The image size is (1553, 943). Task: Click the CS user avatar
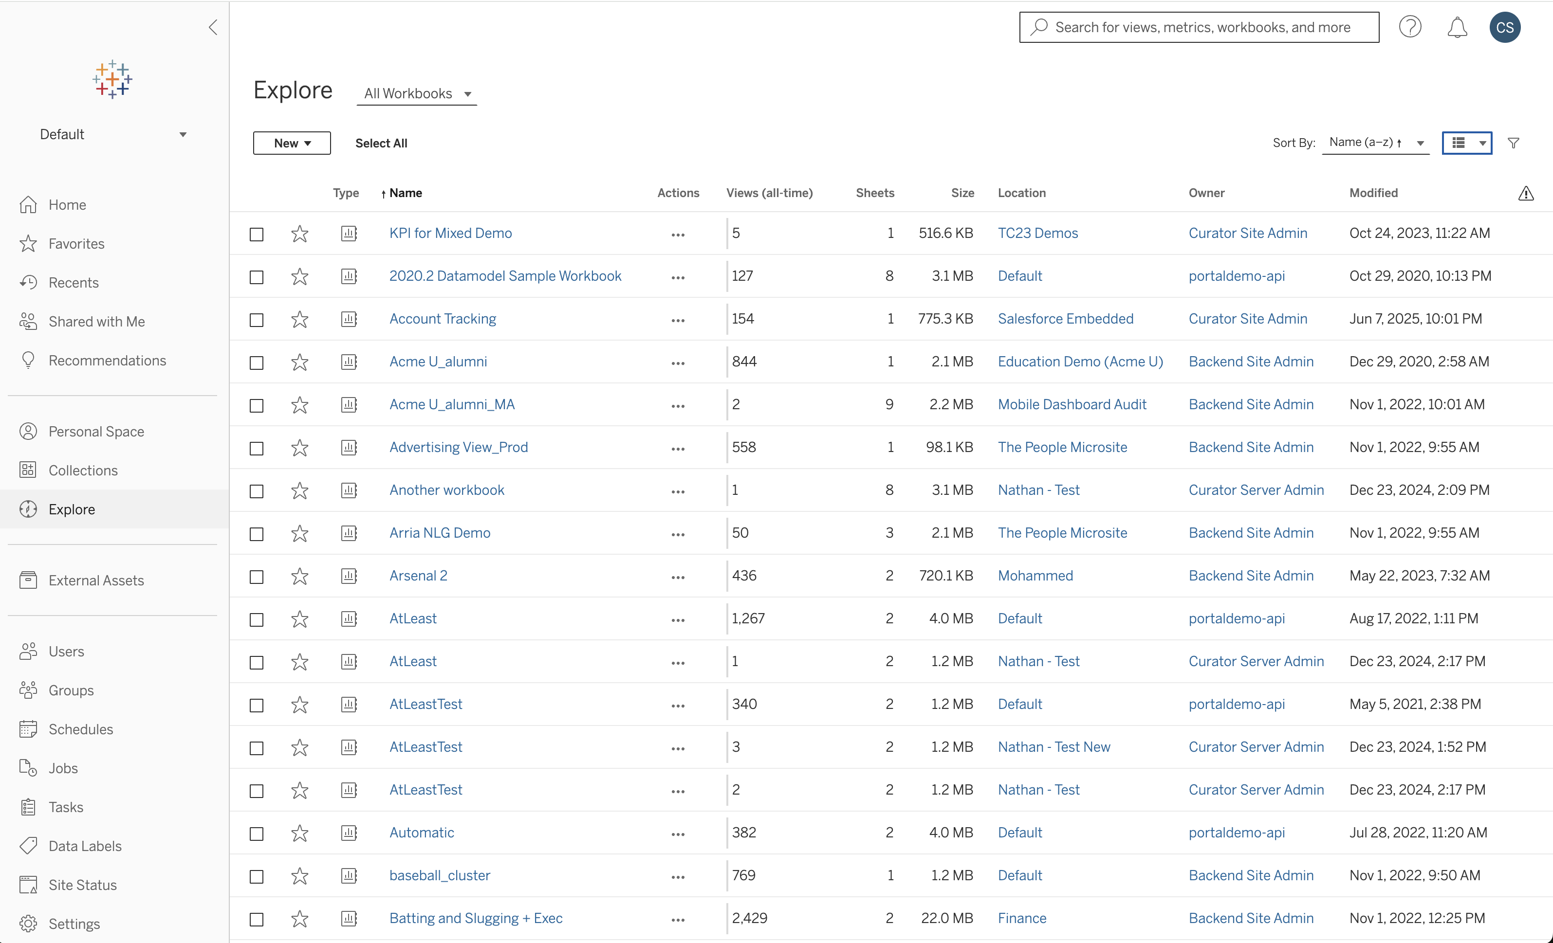[x=1504, y=27]
